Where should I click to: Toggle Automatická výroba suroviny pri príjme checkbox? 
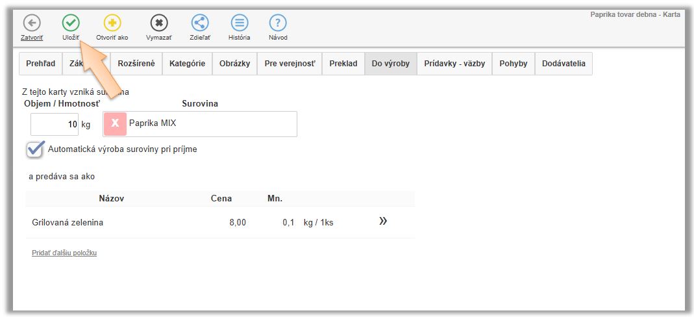coord(36,149)
